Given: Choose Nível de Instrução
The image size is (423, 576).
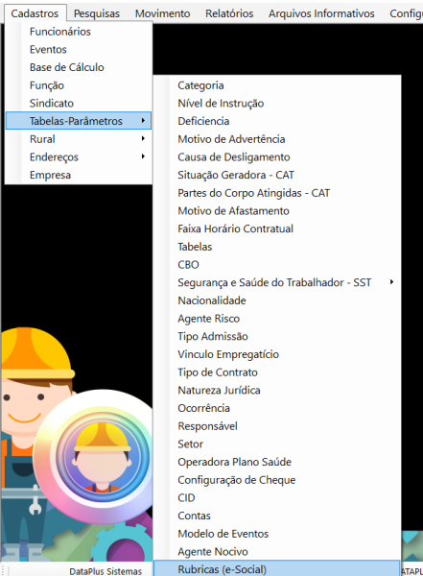Looking at the screenshot, I should [x=277, y=104].
